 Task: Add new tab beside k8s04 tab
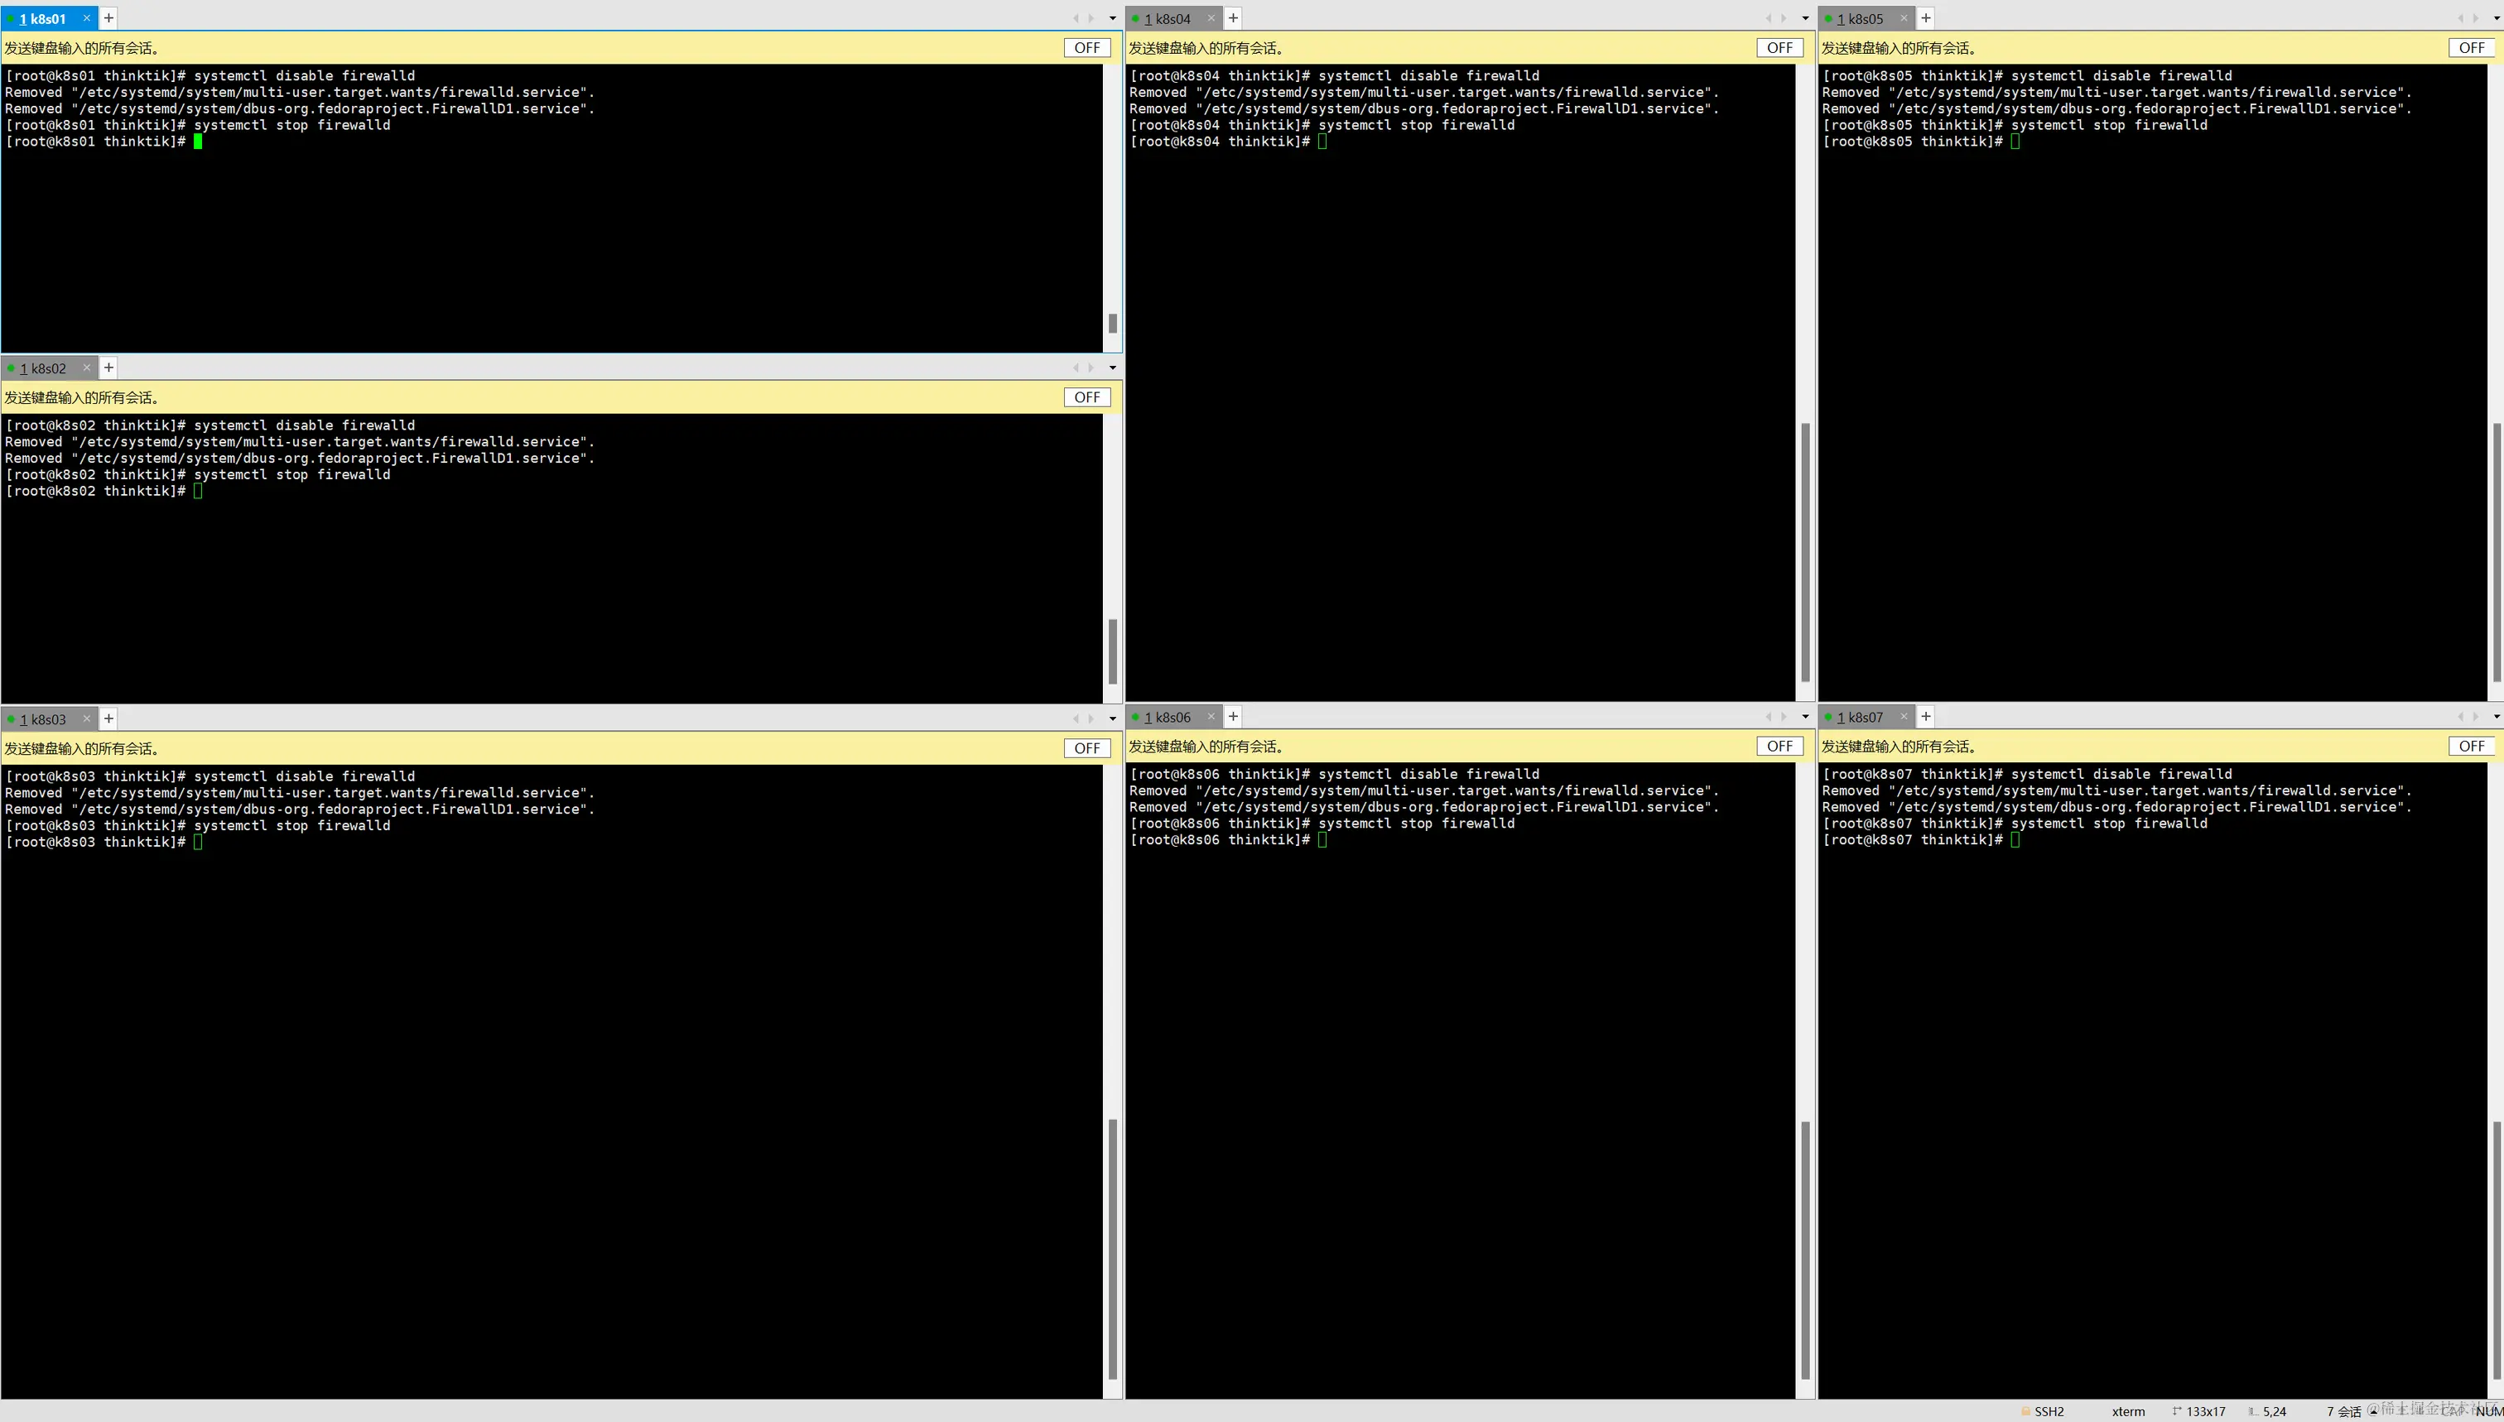pyautogui.click(x=1233, y=17)
